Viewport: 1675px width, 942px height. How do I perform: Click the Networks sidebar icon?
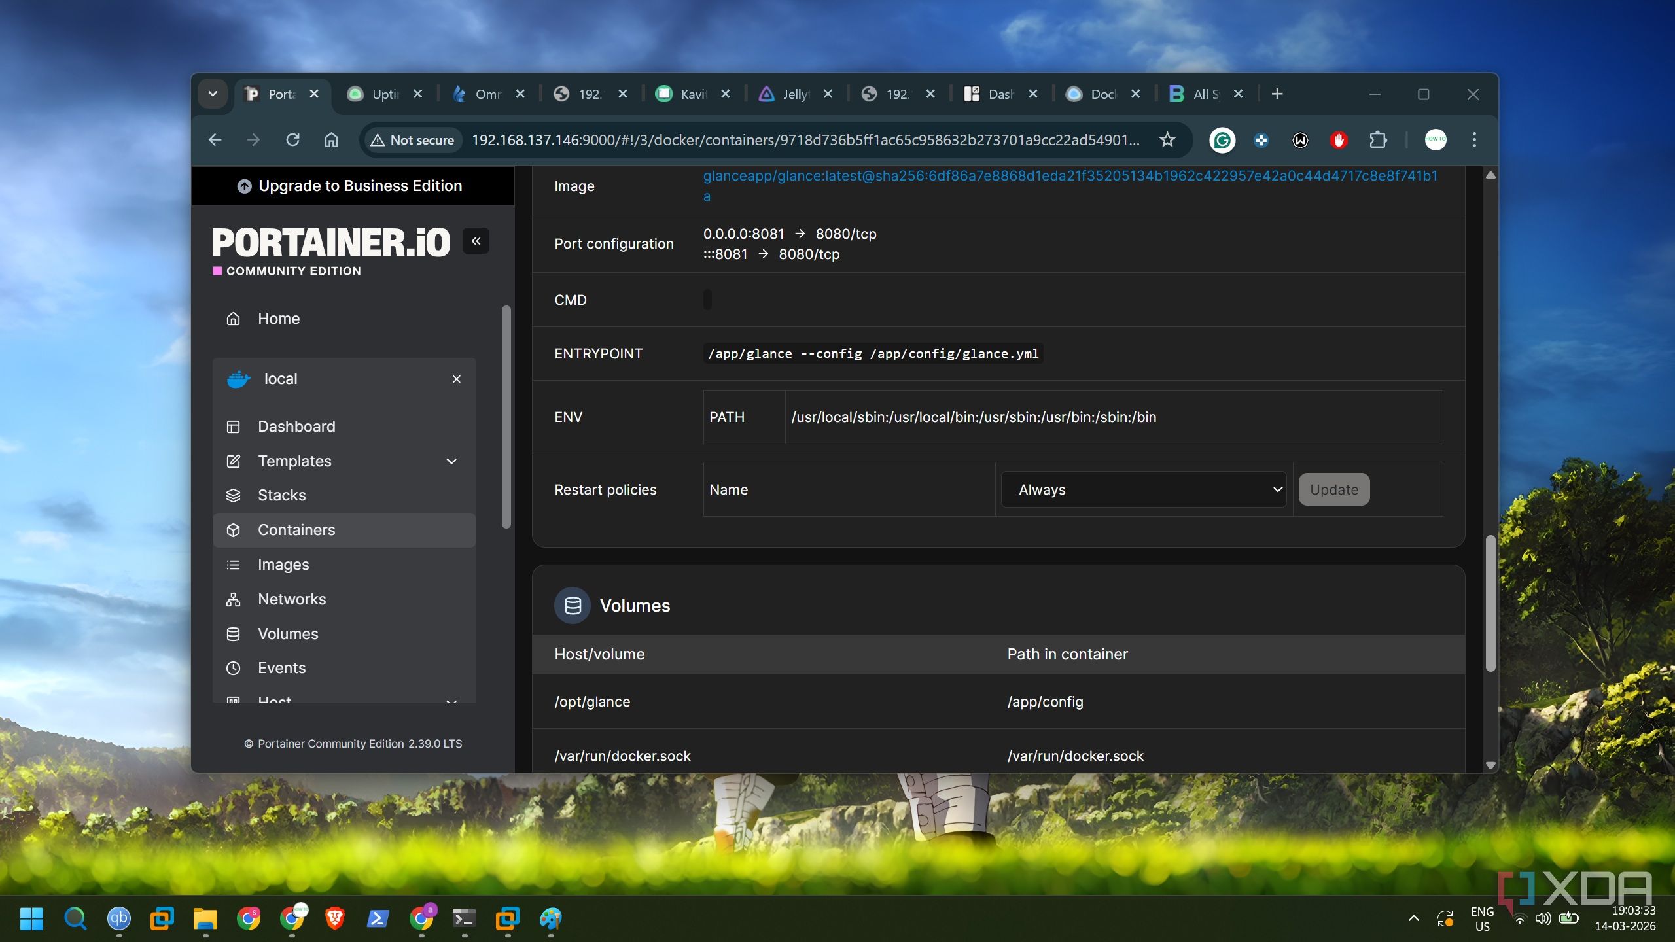pos(233,599)
